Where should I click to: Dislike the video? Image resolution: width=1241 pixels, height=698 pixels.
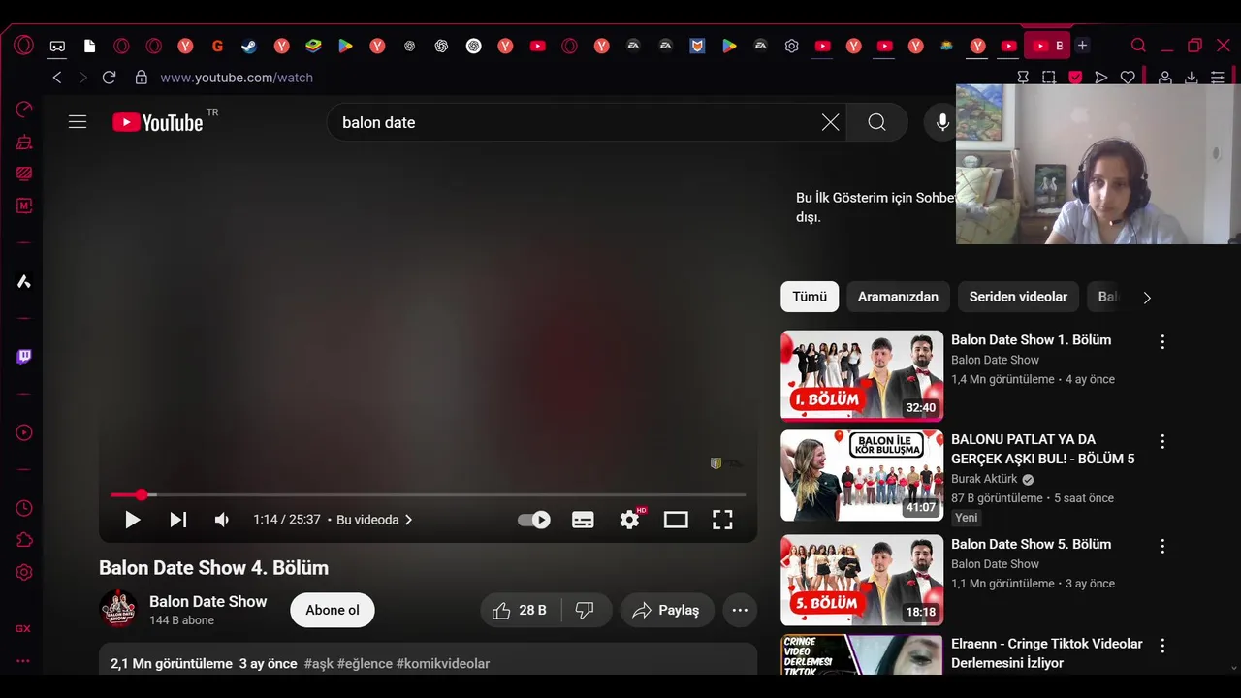585,610
